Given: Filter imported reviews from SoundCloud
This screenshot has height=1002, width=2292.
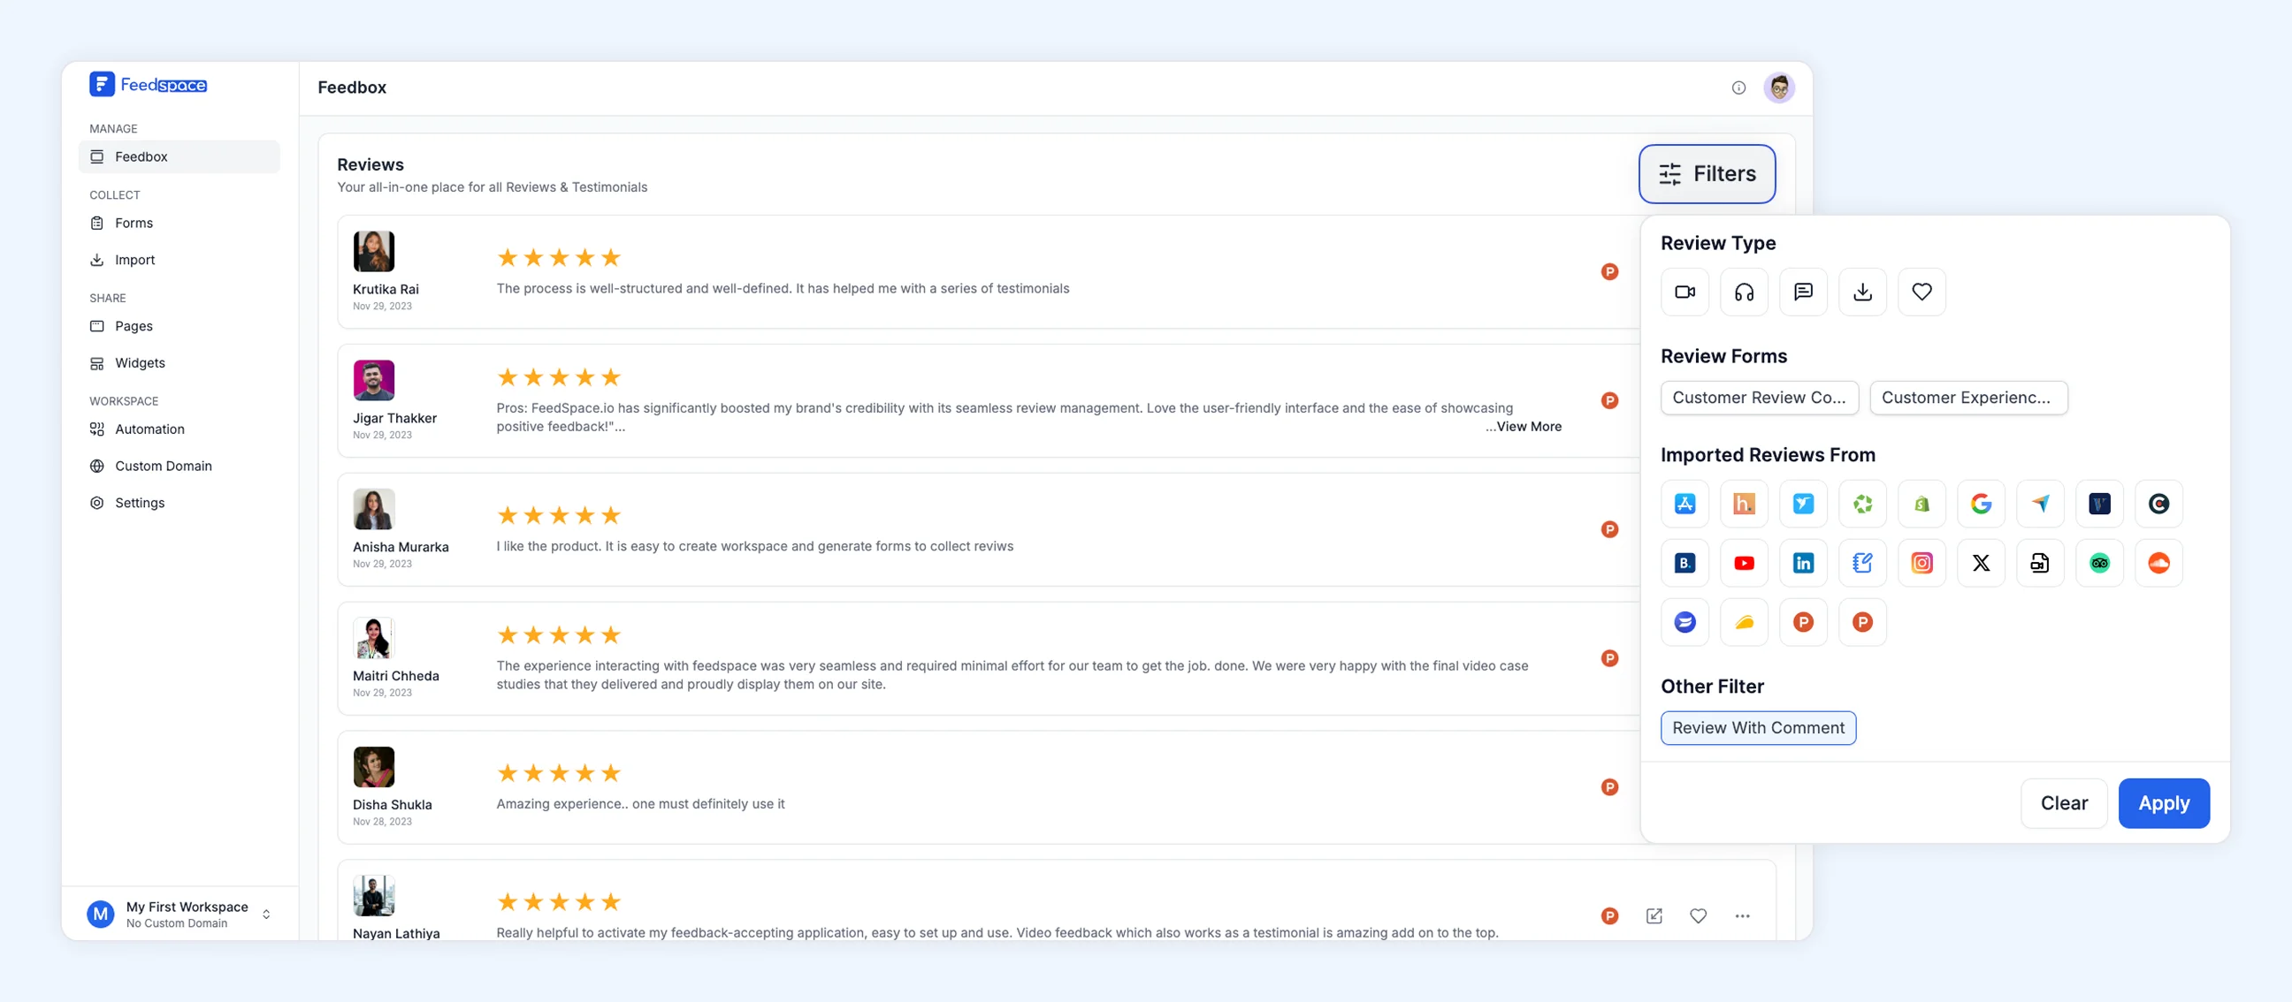Looking at the screenshot, I should [2159, 563].
